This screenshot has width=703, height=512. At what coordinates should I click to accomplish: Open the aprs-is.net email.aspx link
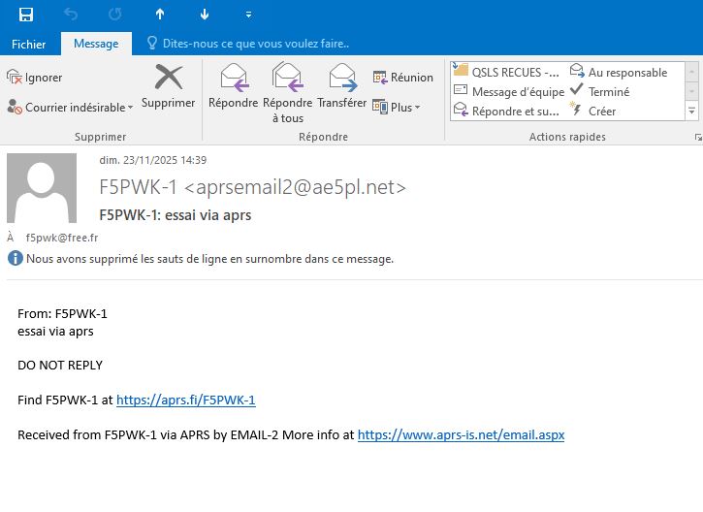461,435
